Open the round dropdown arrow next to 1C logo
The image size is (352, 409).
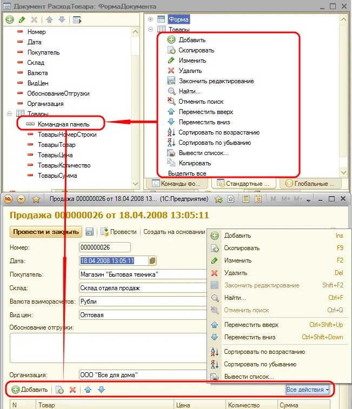(21, 199)
